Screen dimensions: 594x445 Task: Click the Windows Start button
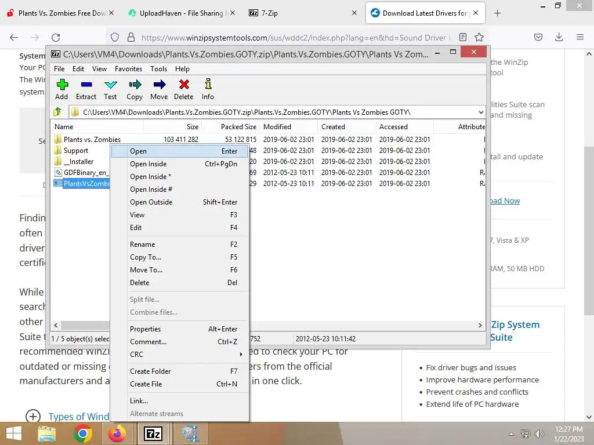click(14, 433)
